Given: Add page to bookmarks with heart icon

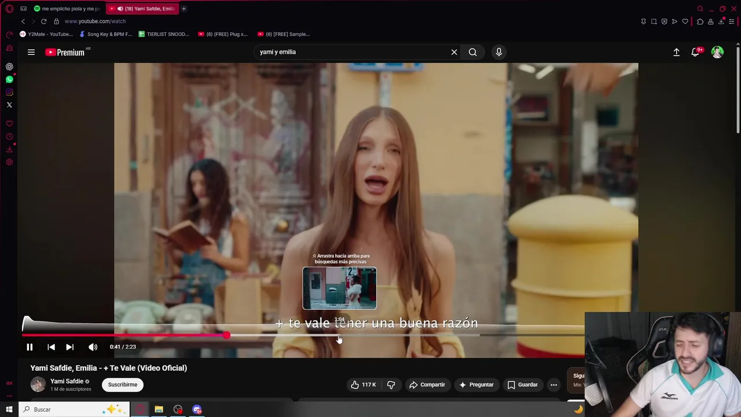Looking at the screenshot, I should point(685,21).
